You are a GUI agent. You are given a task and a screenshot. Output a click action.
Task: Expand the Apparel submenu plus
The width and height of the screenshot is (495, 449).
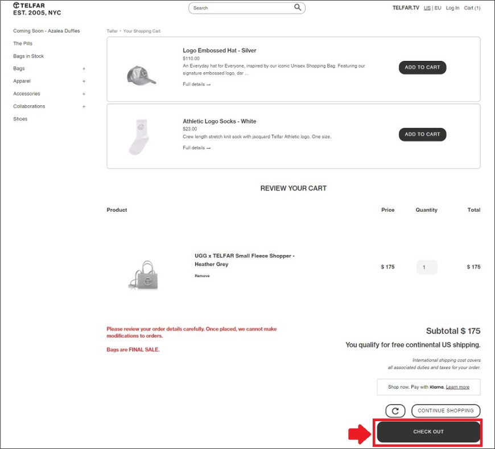[x=84, y=81]
